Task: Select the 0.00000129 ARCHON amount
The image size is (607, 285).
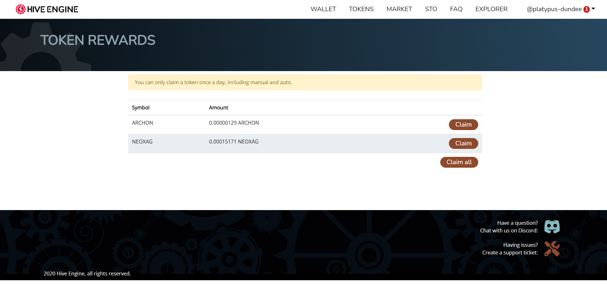Action: (x=234, y=123)
